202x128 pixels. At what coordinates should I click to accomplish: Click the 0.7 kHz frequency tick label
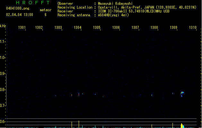coord(2,106)
